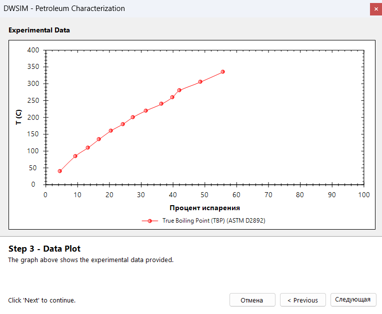Click the text Click 'Next' to continue
The height and width of the screenshot is (314, 382).
tap(42, 301)
